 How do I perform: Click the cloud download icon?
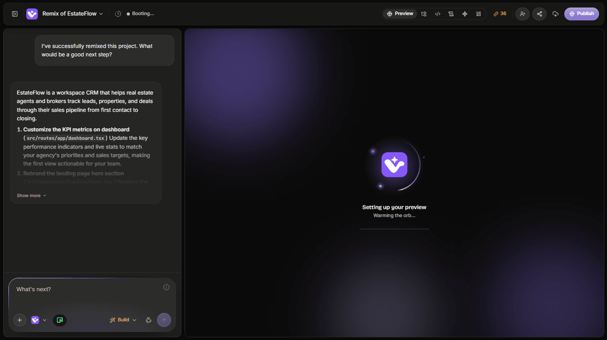tap(555, 14)
